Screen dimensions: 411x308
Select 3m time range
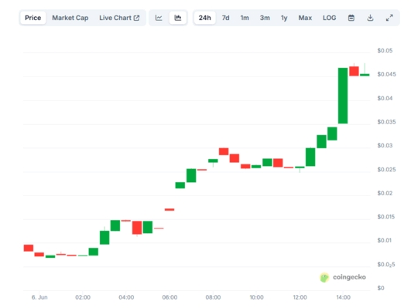coord(265,18)
